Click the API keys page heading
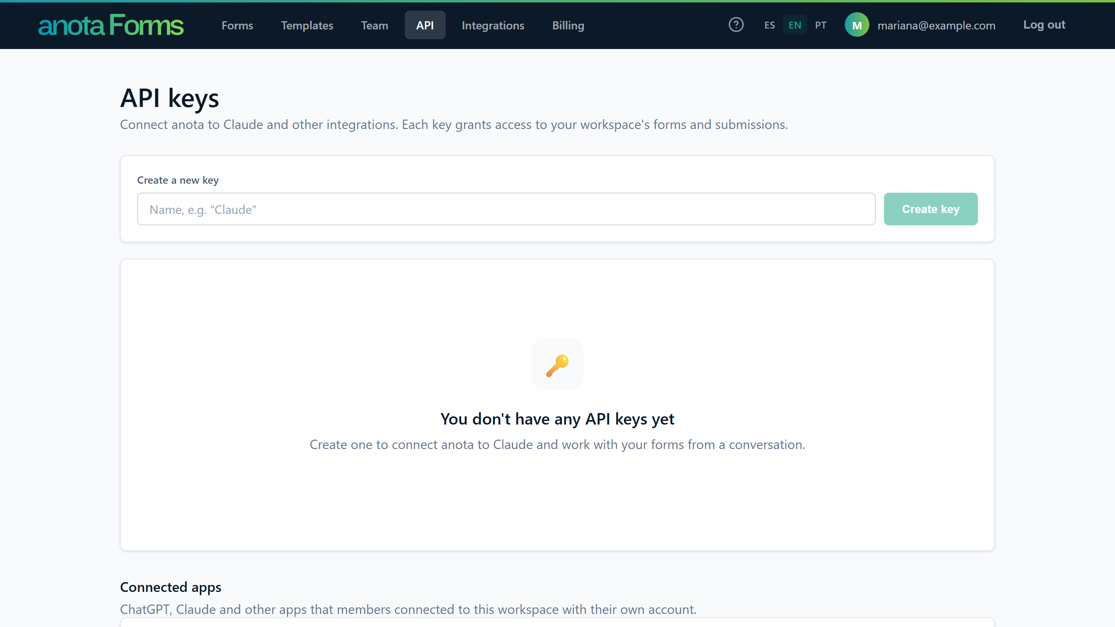 (x=169, y=98)
